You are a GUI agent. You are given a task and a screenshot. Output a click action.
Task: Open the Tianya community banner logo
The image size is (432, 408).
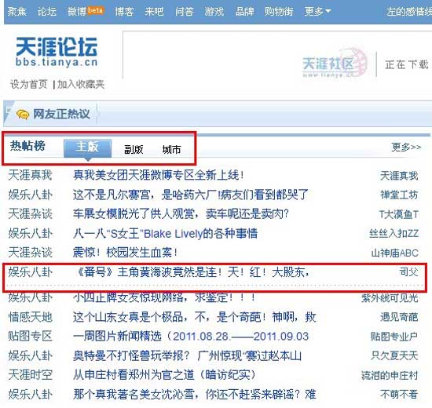335,64
